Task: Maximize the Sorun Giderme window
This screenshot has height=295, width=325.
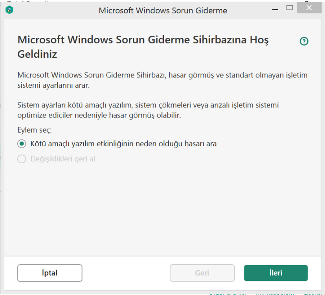Action: (290, 8)
